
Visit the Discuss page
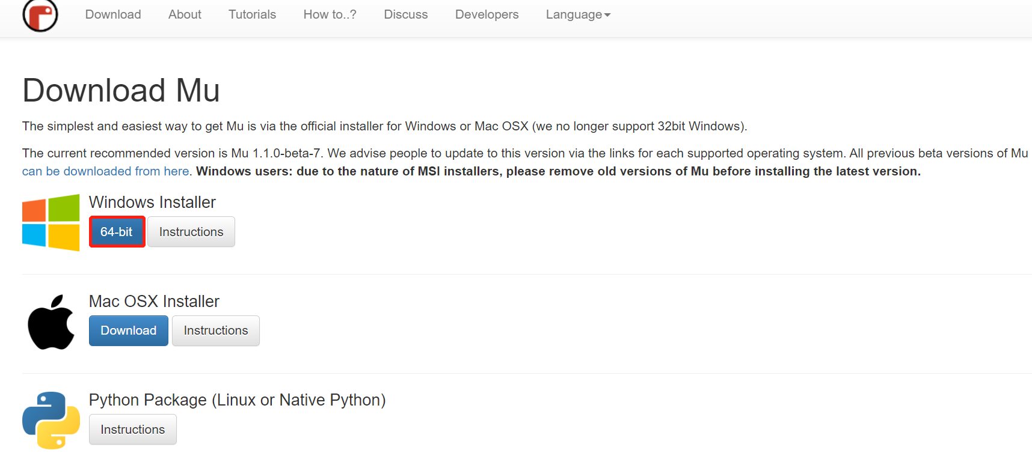tap(406, 14)
